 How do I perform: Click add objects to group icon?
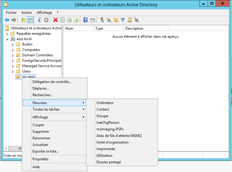[136, 20]
